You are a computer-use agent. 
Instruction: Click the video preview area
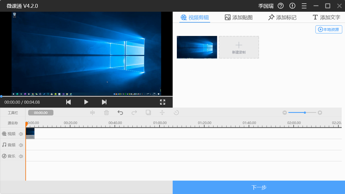(86, 53)
